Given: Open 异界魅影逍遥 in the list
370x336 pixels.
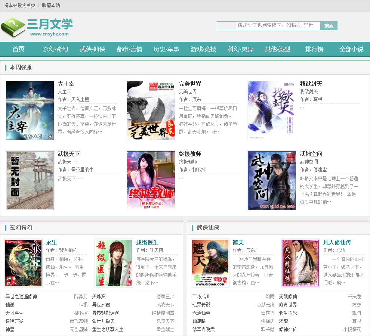Looking at the screenshot, I should pos(105,313).
